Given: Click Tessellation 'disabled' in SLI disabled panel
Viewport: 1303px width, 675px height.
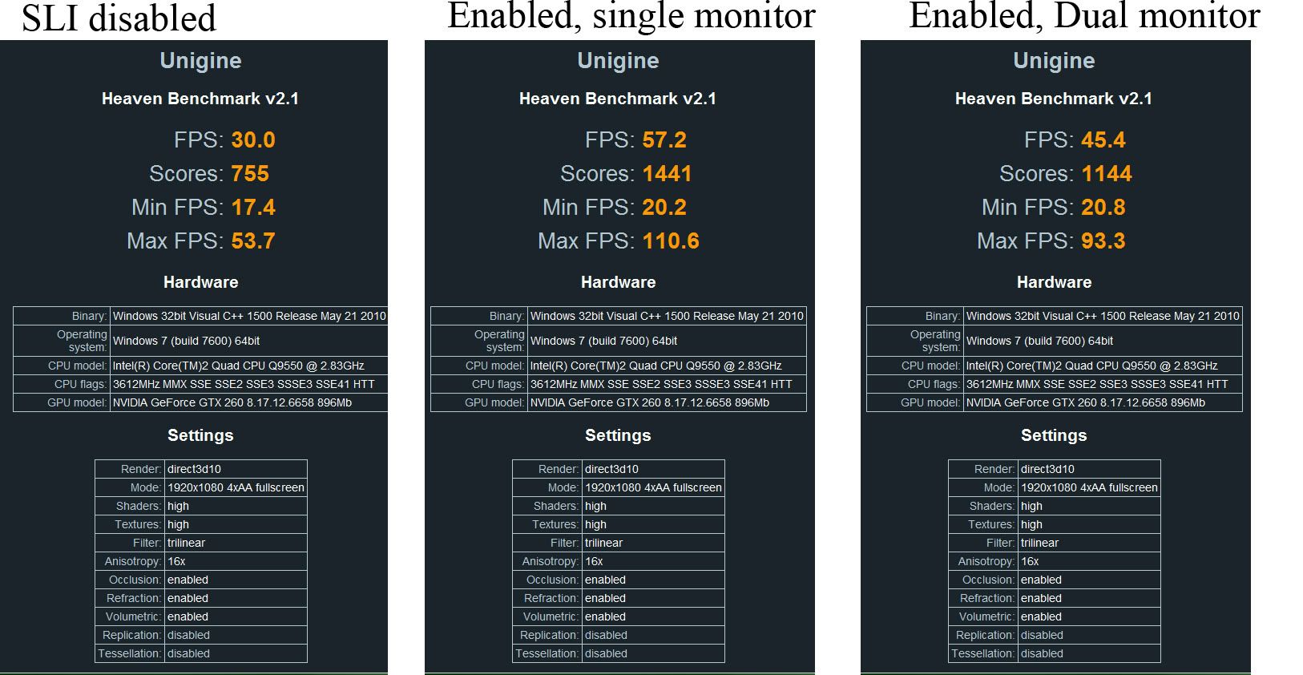Looking at the screenshot, I should tap(188, 653).
